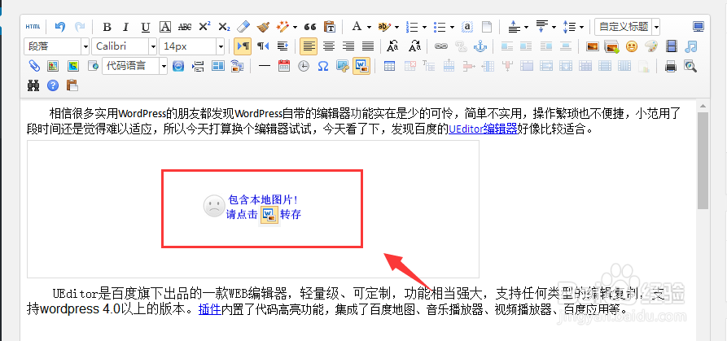The height and width of the screenshot is (341, 727).
Task: Switch to HTML source view
Action: 33,27
